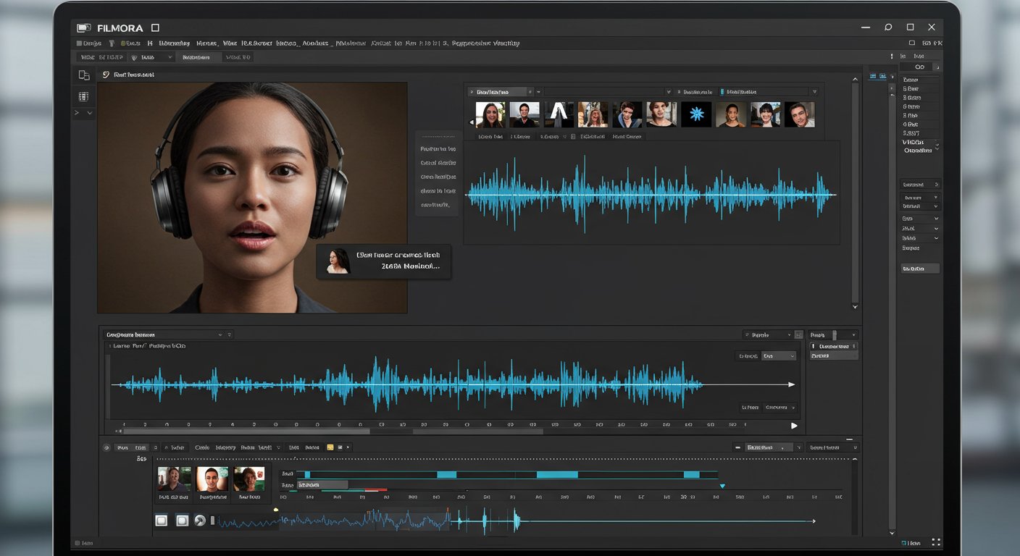Viewport: 1020px width, 556px height.
Task: Click the overlapping pages icon in left sidebar
Action: [x=84, y=75]
